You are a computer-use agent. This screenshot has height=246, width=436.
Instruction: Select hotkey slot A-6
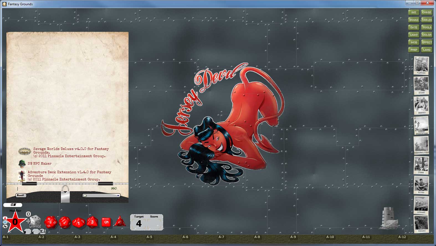pos(200,239)
